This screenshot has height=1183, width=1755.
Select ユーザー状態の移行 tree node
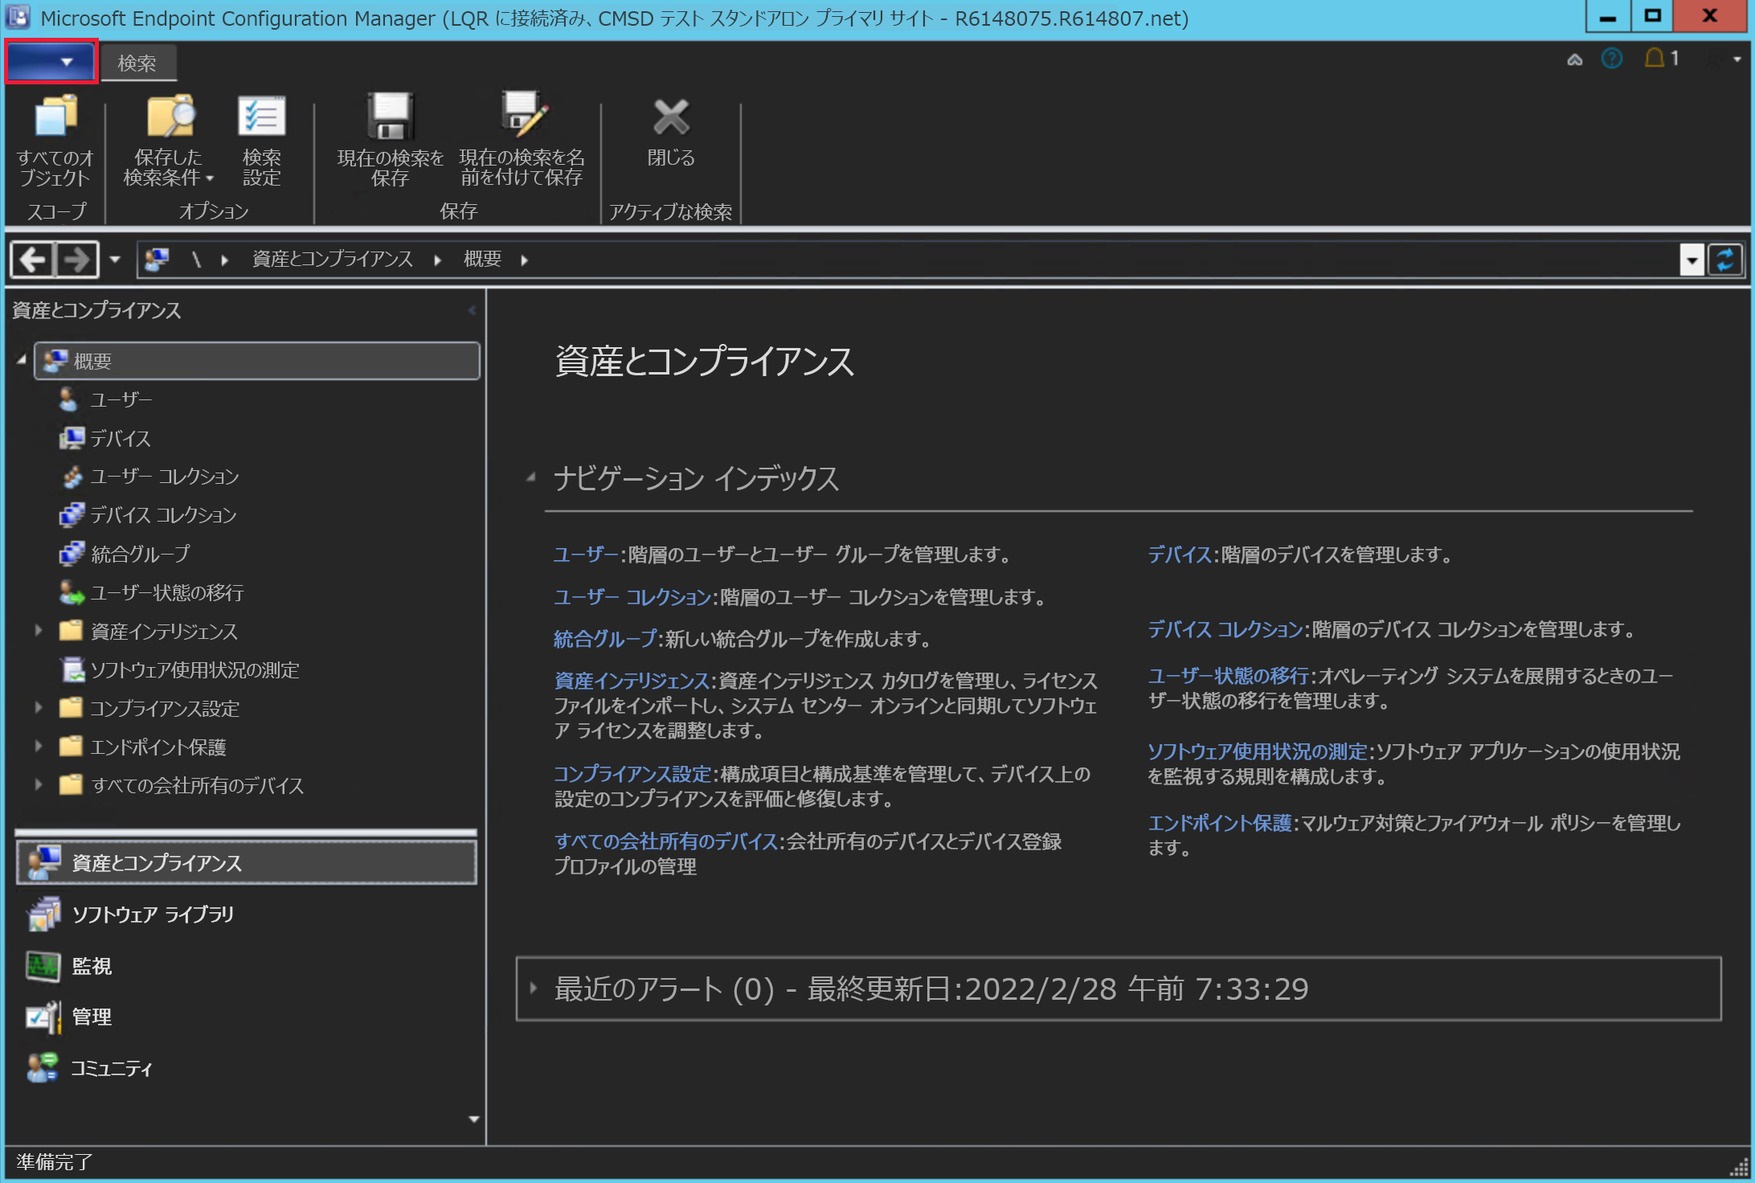[x=166, y=592]
